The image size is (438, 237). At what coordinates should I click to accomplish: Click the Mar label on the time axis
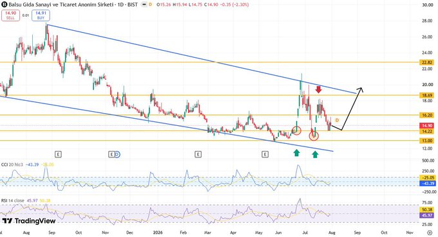207,233
